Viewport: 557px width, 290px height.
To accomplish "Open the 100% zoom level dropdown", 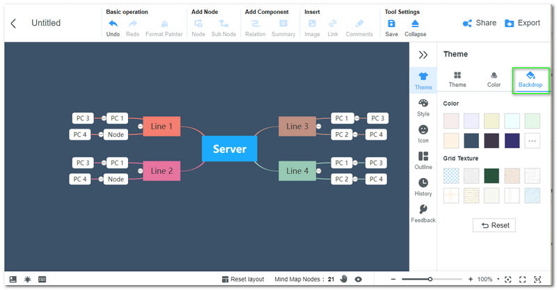I will [488, 279].
